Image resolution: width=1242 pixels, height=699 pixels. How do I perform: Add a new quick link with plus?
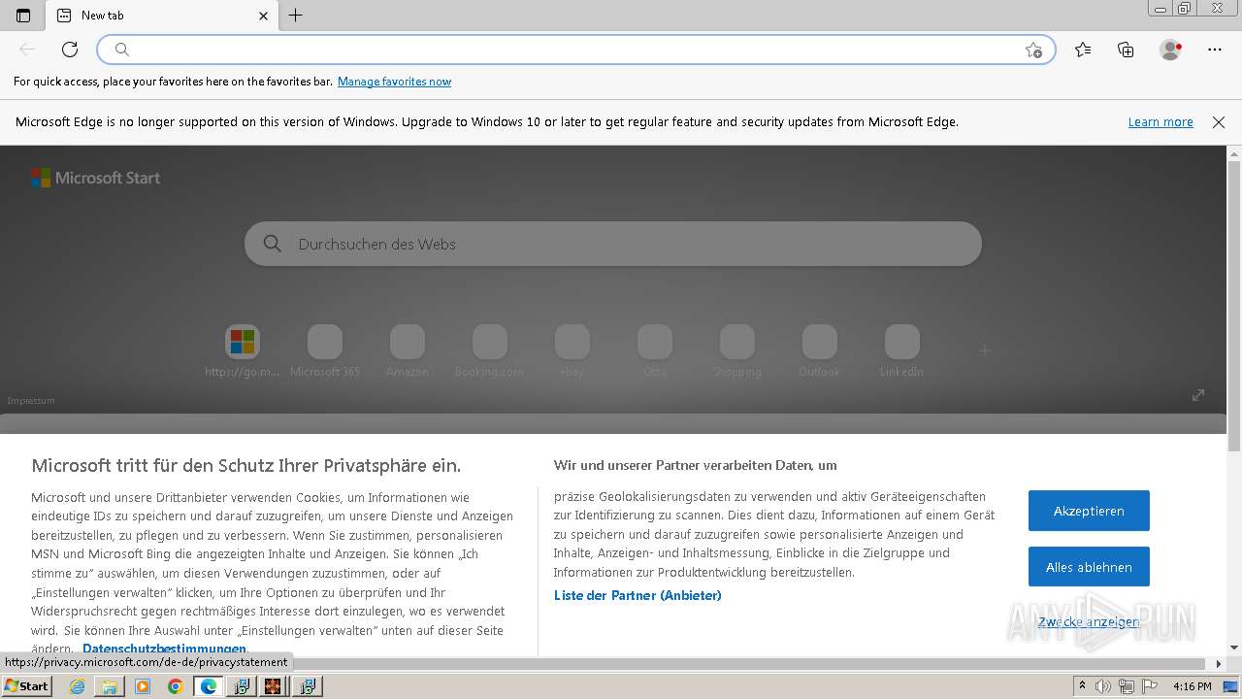985,350
